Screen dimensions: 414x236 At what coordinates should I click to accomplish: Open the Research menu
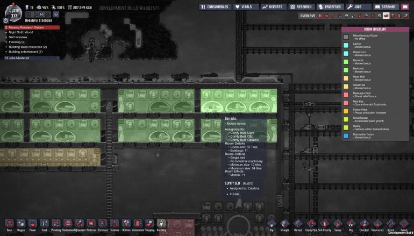[x=302, y=7]
